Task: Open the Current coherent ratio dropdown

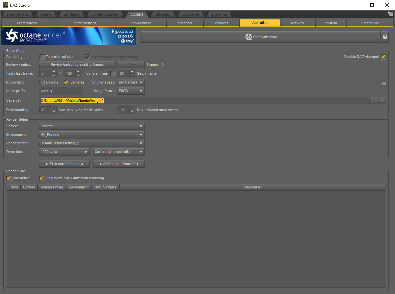Action: click(x=119, y=152)
